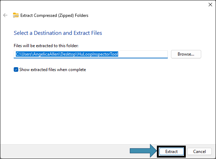The height and width of the screenshot is (159, 216).
Task: Click the 'Extract Compressed (Zipped) Folders' title text
Action: (54, 15)
